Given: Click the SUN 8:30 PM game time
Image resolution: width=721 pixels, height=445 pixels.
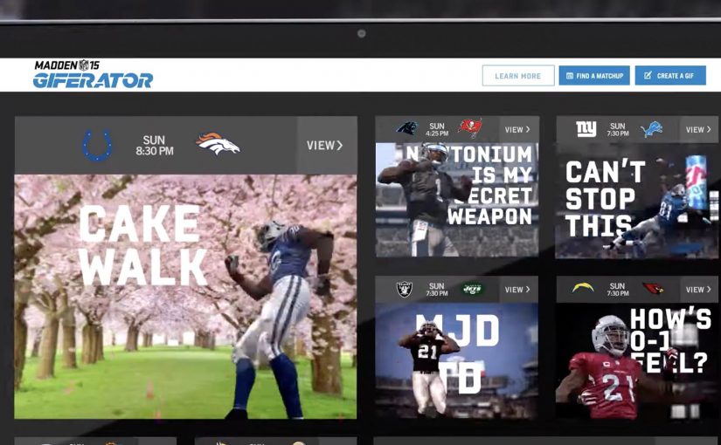Looking at the screenshot, I should tap(155, 145).
